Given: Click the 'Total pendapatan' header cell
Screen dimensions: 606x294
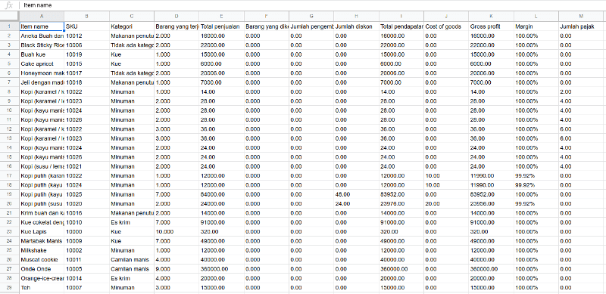Looking at the screenshot, I should pos(401,26).
